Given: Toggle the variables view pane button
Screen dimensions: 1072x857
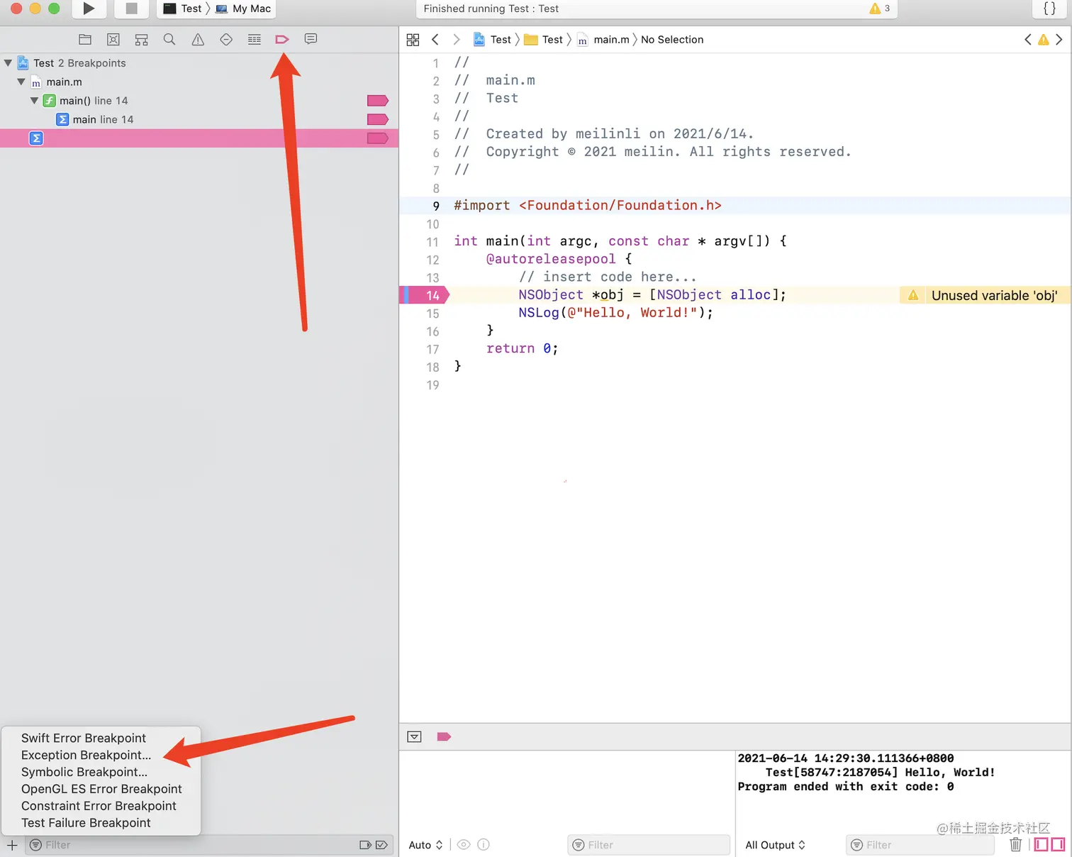Looking at the screenshot, I should 1042,844.
